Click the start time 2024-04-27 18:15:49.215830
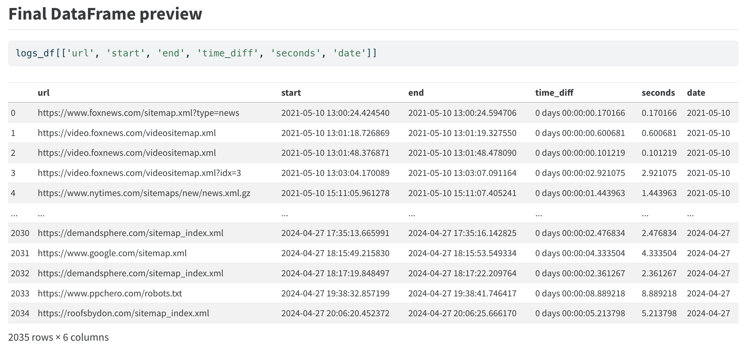Viewport: 749px width, 349px height. pyautogui.click(x=335, y=253)
